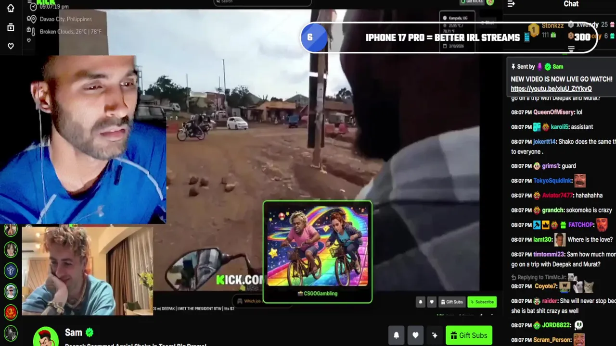The height and width of the screenshot is (346, 616).
Task: Open the pinned youtu.be link in chat
Action: (x=551, y=89)
